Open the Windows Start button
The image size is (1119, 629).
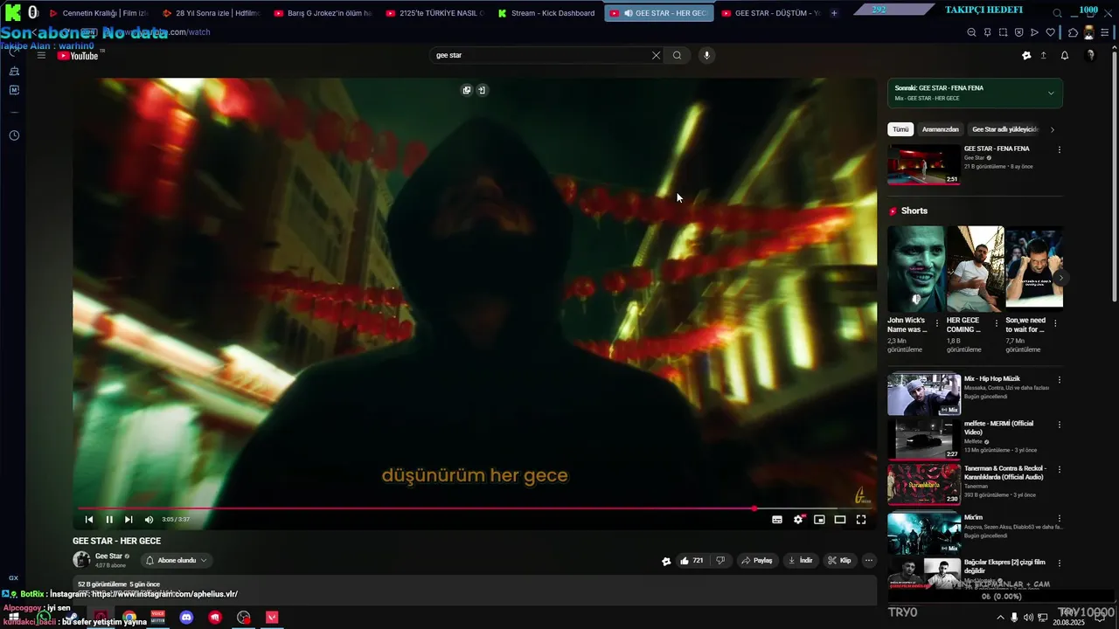14,618
